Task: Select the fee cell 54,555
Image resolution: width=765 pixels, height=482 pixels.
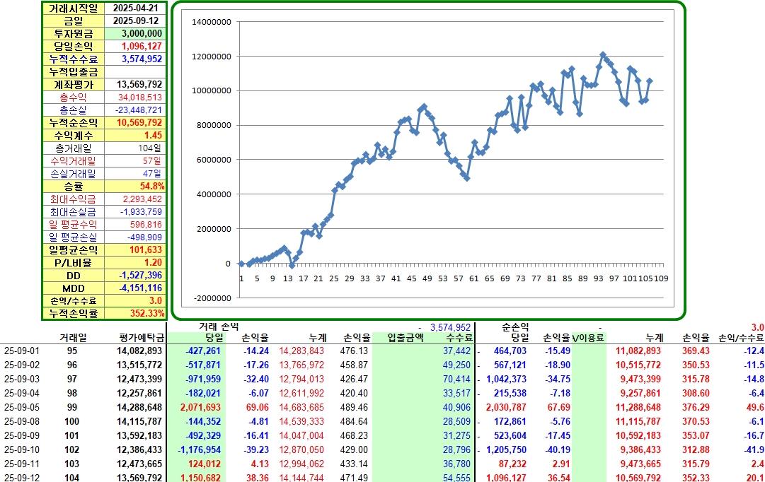Action: (456, 478)
